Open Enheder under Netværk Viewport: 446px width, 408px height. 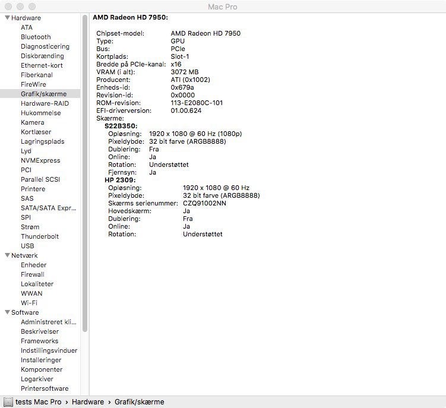pyautogui.click(x=33, y=265)
